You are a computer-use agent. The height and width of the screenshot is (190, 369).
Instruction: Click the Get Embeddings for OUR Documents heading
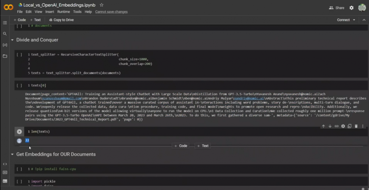click(56, 154)
